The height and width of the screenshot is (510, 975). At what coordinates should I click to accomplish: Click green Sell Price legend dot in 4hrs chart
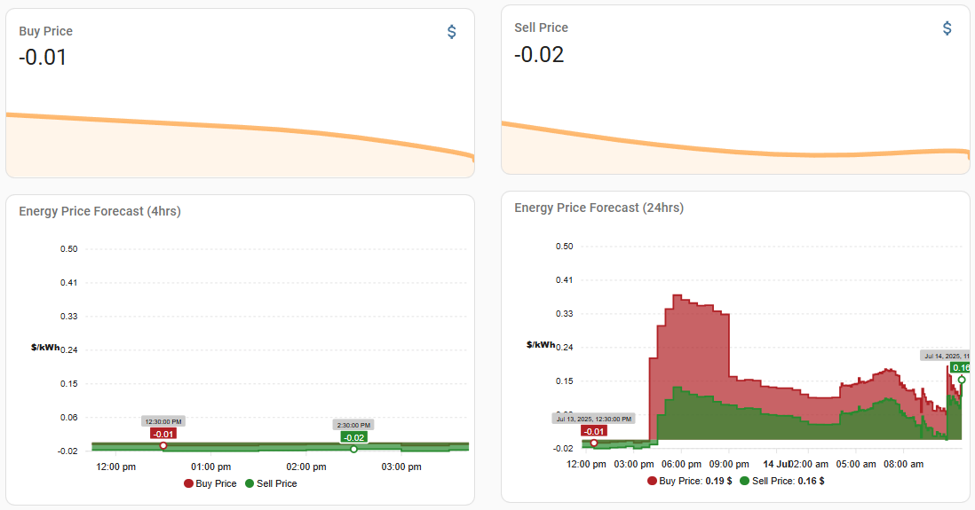coord(250,483)
